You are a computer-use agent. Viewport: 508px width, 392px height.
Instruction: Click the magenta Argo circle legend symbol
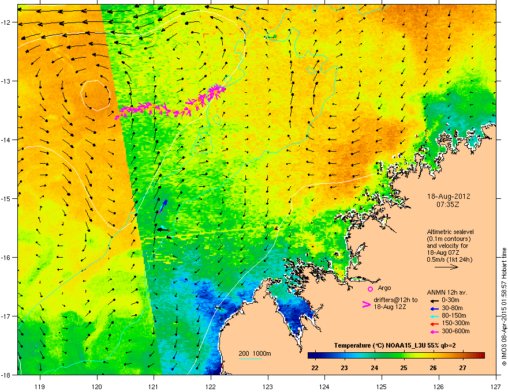coord(370,289)
